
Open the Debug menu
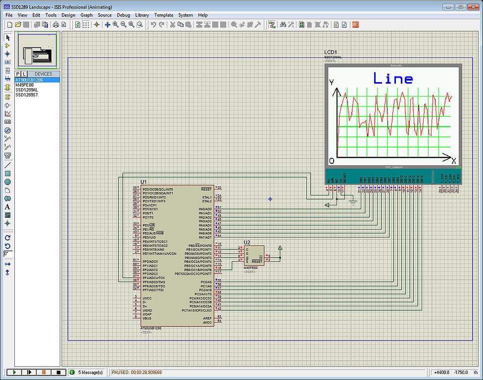tap(124, 15)
